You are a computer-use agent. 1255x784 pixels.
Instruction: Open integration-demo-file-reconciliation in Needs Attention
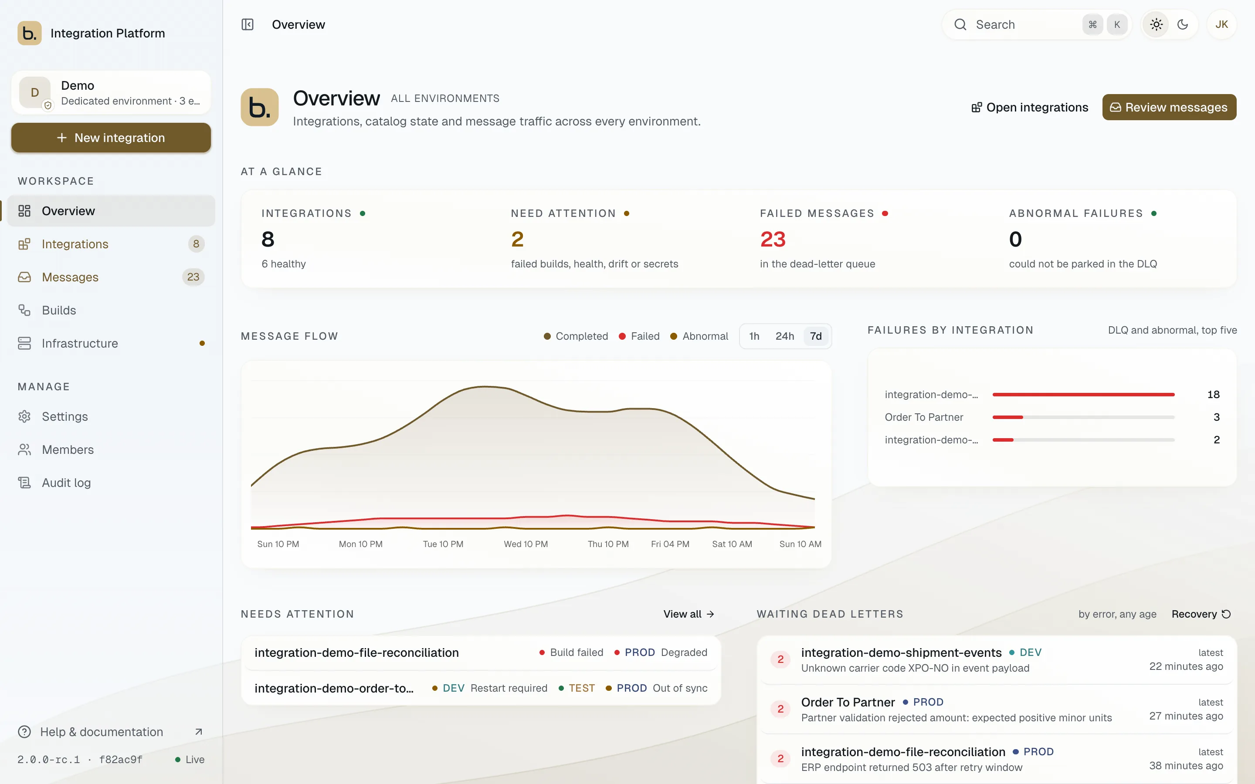481,652
